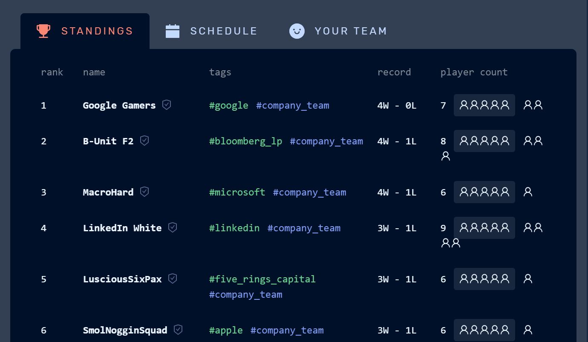The width and height of the screenshot is (588, 342).
Task: Click player count number 9 for LinkedIn White
Action: [x=443, y=228]
